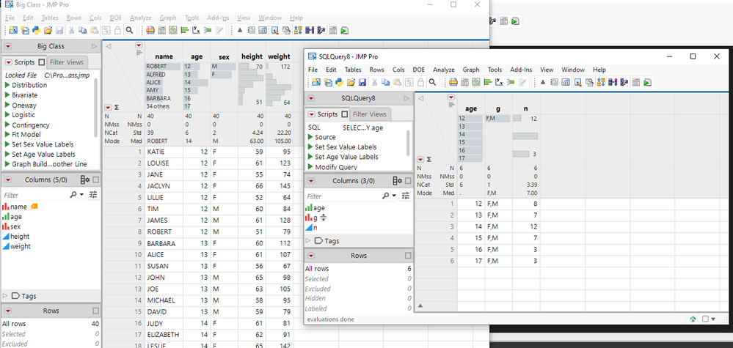Viewport: 733px width, 348px height.
Task: Click Fit Y by X icon in Big Class toolbar
Action: [196, 30]
